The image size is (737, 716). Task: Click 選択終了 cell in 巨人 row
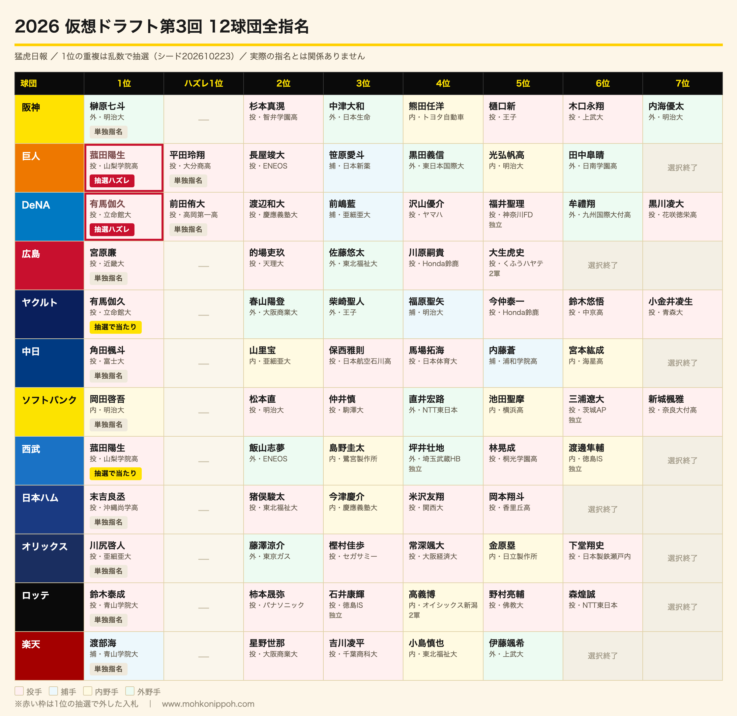pyautogui.click(x=682, y=168)
